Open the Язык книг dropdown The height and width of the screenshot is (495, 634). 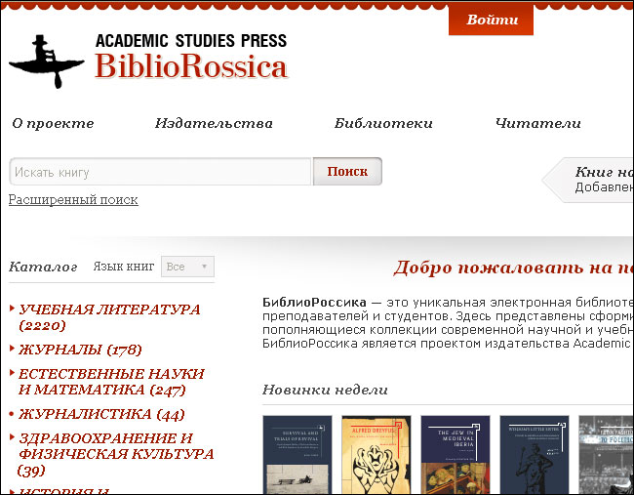click(187, 267)
